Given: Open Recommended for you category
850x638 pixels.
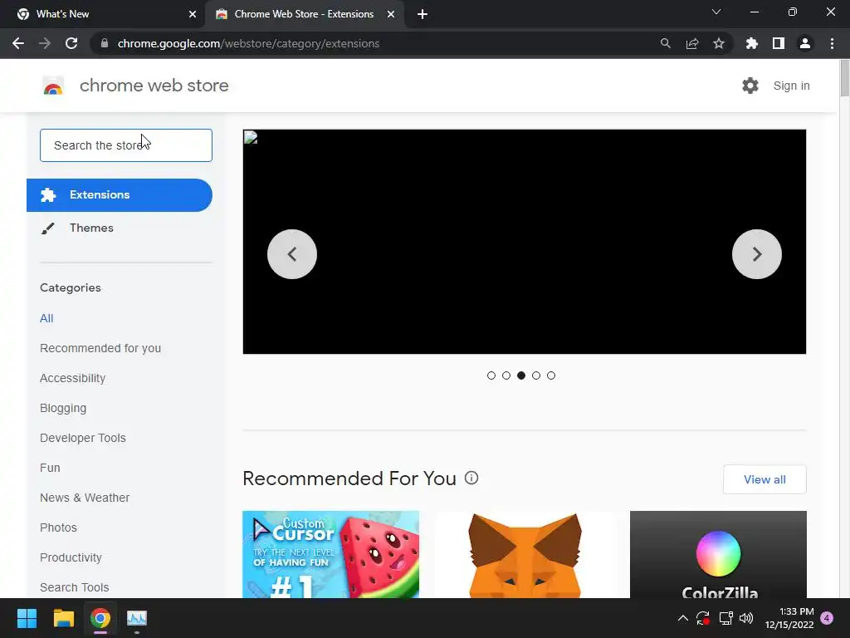Looking at the screenshot, I should point(100,348).
